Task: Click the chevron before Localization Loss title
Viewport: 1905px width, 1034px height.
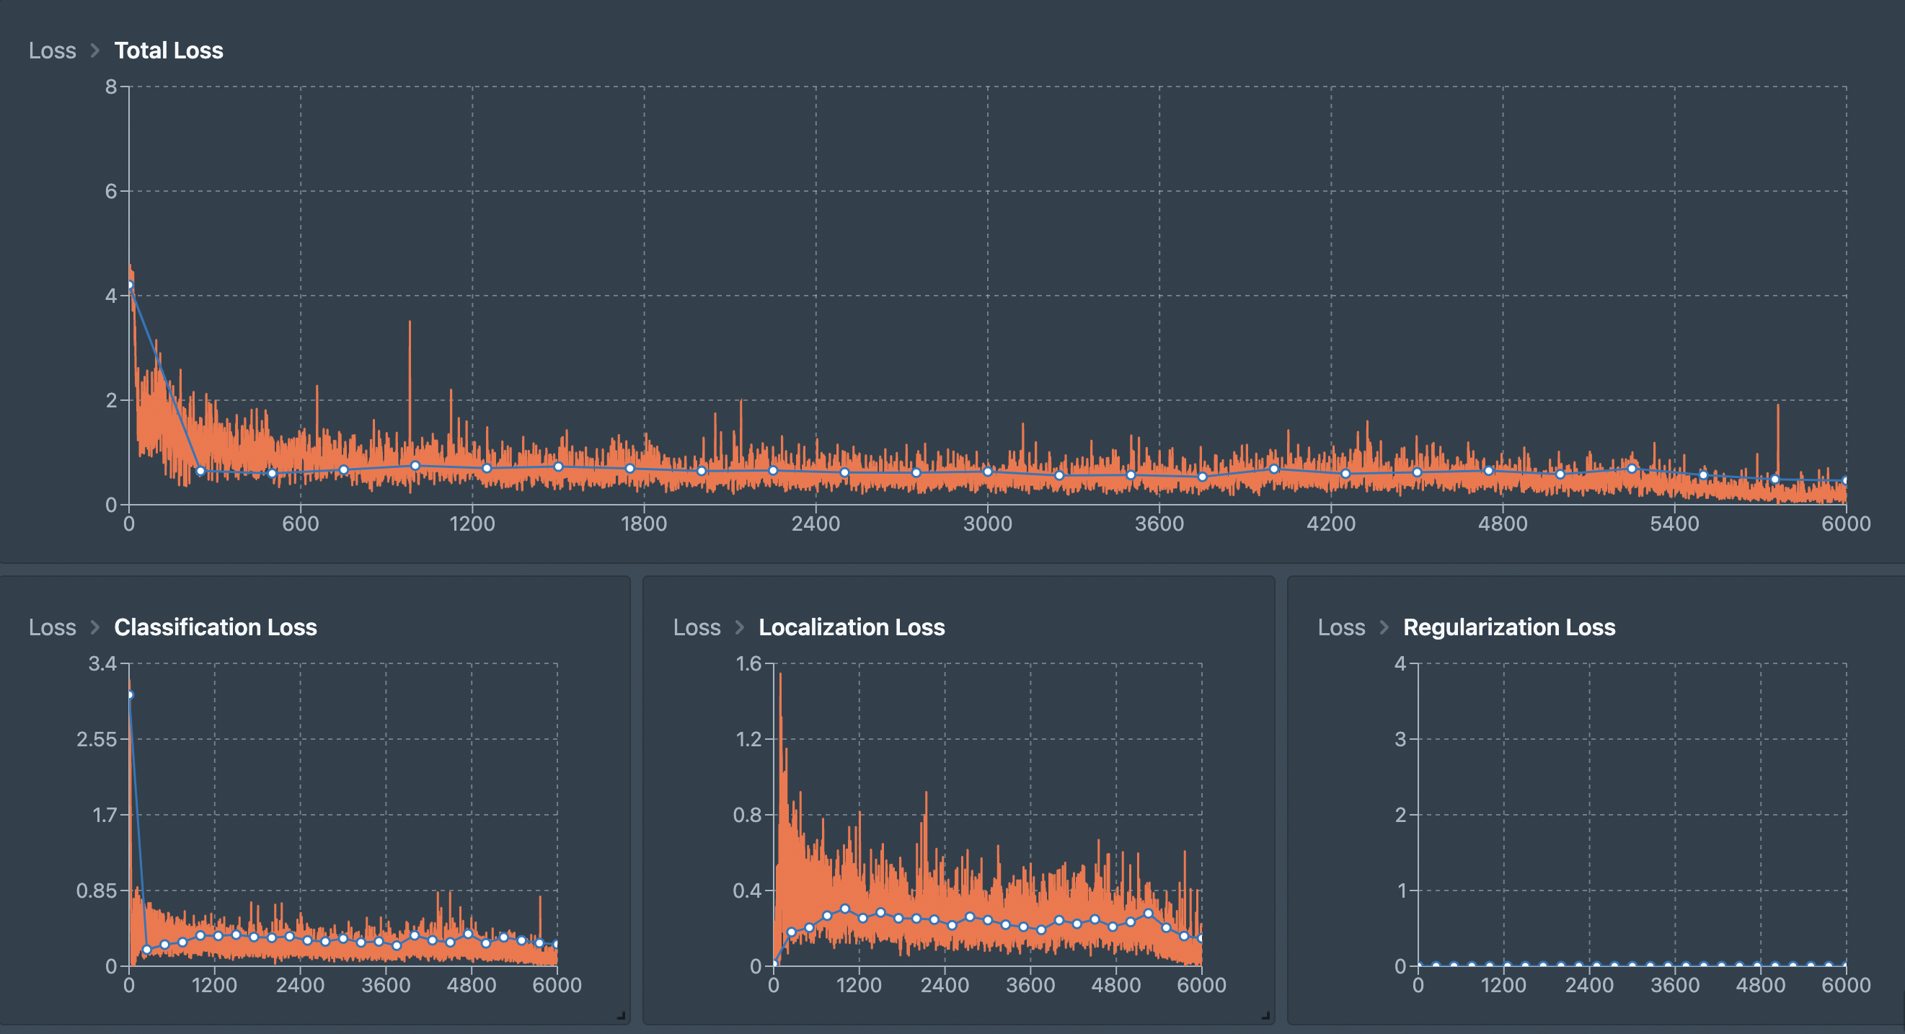Action: pyautogui.click(x=739, y=627)
